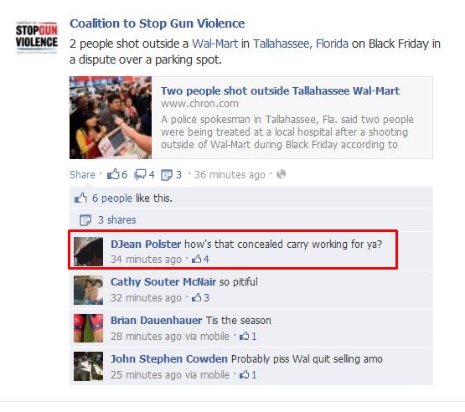The image size is (465, 412).
Task: Click thumbs-up on Brian Dauenhauer's comment
Action: pos(245,336)
